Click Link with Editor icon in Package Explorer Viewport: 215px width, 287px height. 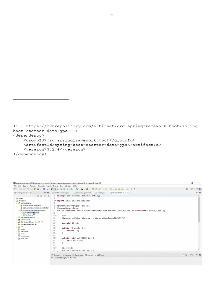click(x=41, y=196)
